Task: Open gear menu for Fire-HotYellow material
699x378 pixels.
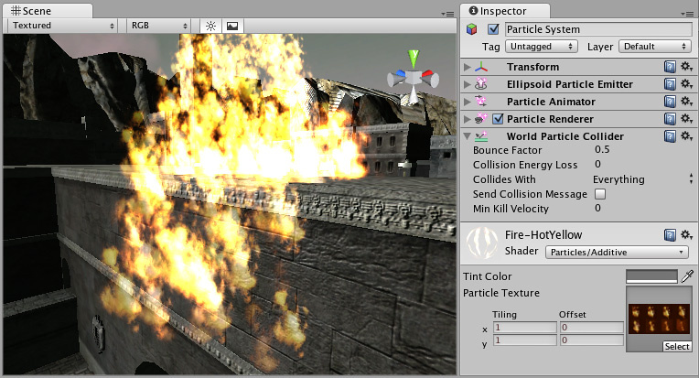Action: pos(685,235)
